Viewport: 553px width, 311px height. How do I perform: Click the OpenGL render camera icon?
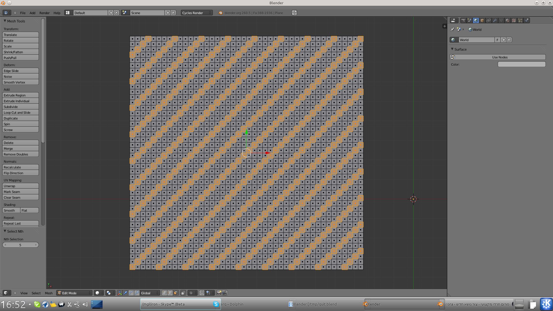[219, 293]
